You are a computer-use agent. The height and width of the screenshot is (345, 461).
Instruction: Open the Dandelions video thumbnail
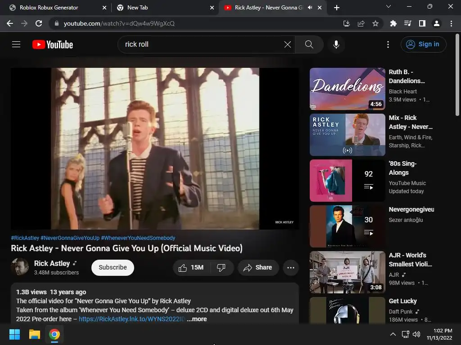click(x=348, y=89)
